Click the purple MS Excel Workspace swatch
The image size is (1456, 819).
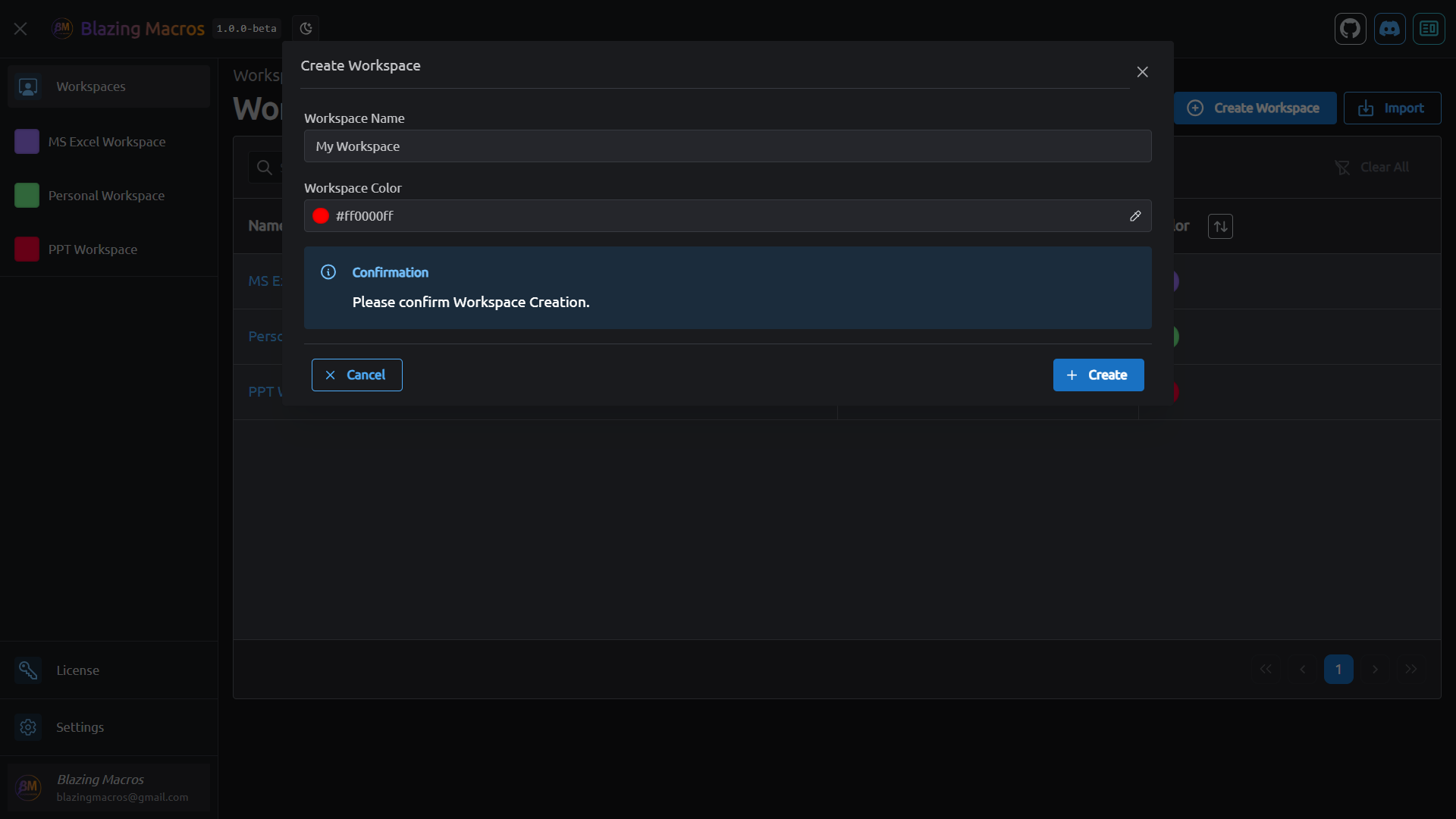(27, 142)
